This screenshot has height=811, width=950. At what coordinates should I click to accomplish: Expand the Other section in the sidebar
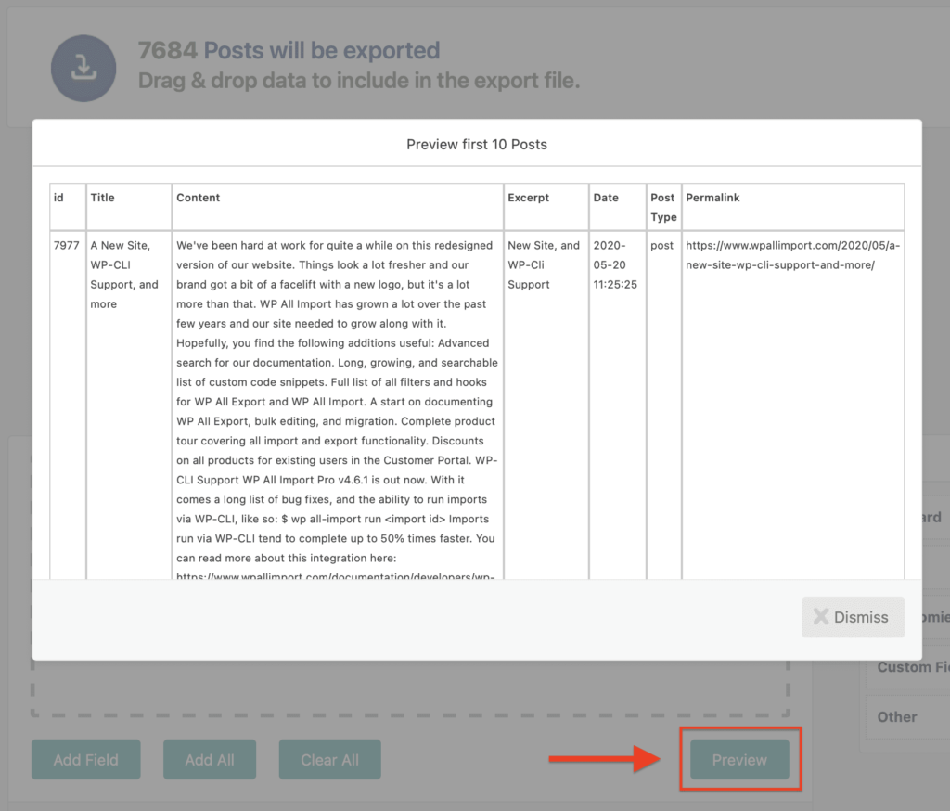[x=896, y=716]
